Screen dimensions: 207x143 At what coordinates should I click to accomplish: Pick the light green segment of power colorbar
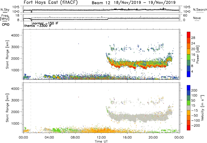tap(189, 57)
